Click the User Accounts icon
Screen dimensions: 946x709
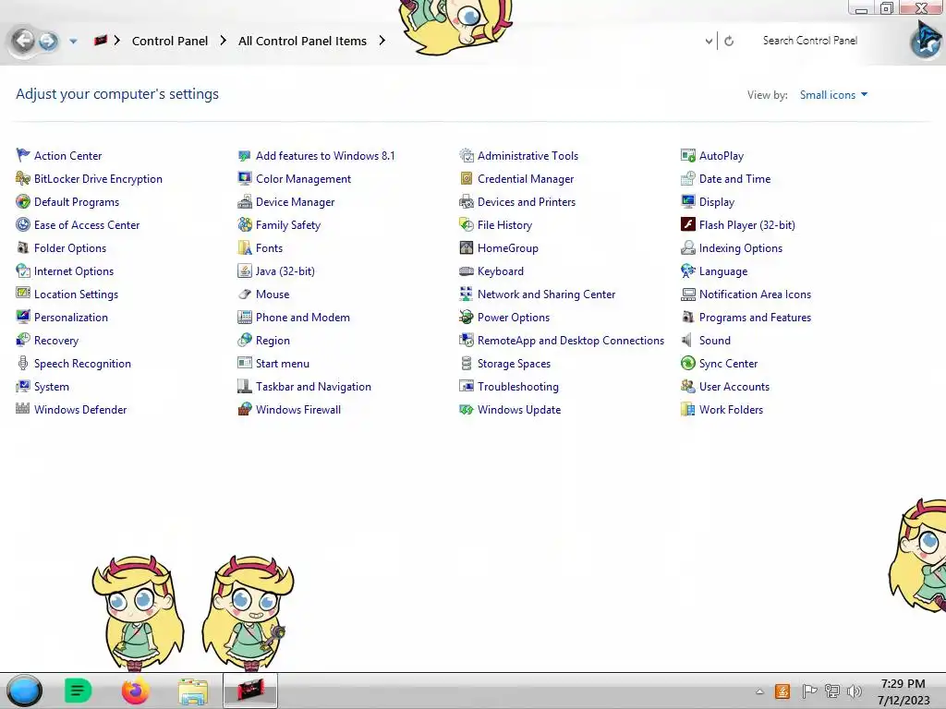(687, 387)
